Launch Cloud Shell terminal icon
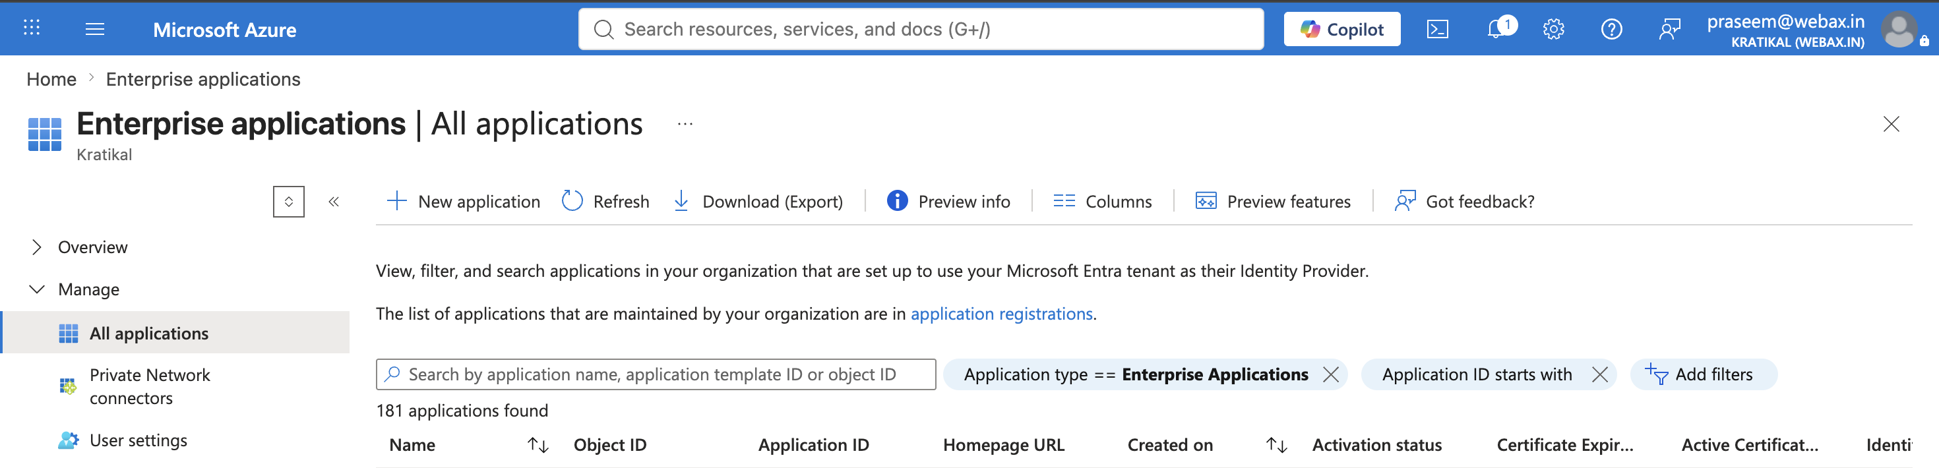The height and width of the screenshot is (468, 1939). pyautogui.click(x=1437, y=30)
